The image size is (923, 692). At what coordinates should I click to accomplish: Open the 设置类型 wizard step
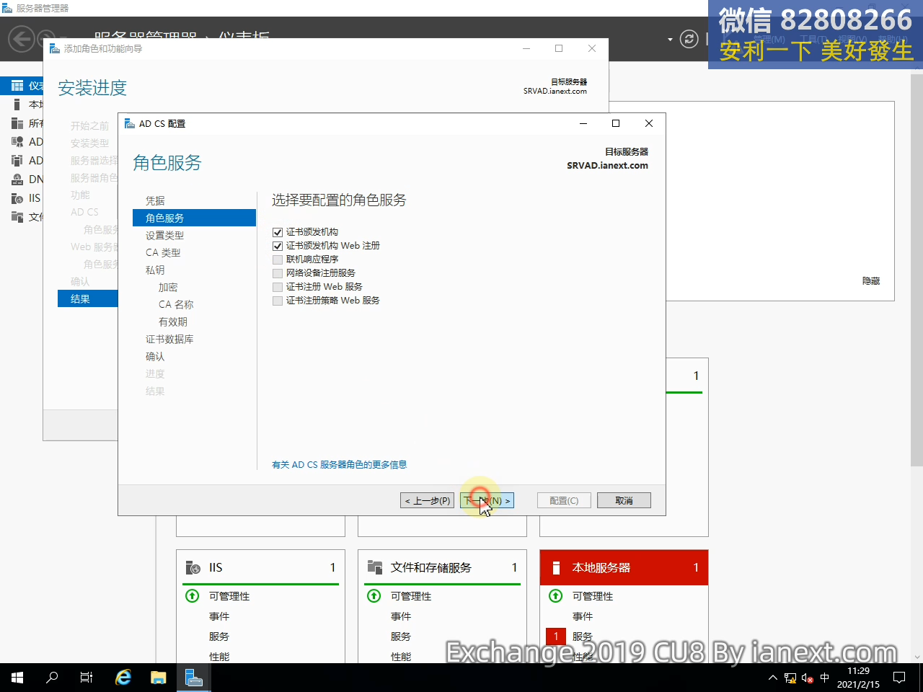(x=164, y=235)
